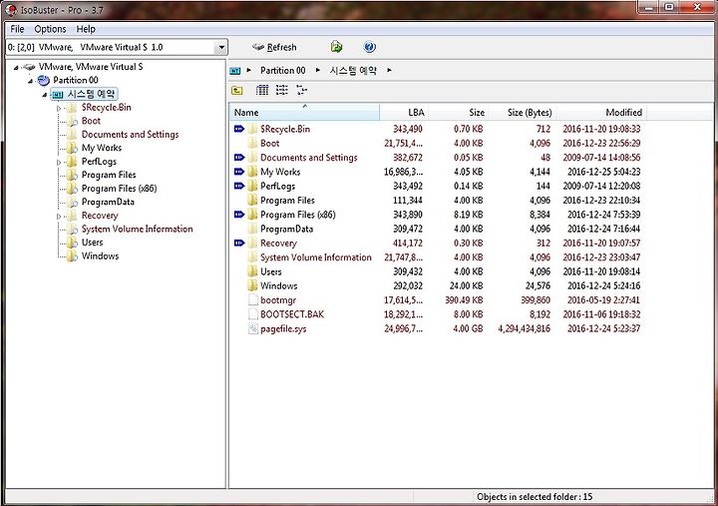Select Documents and Settings in the tree

click(x=130, y=135)
